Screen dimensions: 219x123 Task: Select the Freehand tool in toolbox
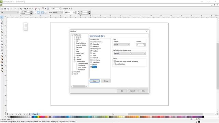point(2,29)
